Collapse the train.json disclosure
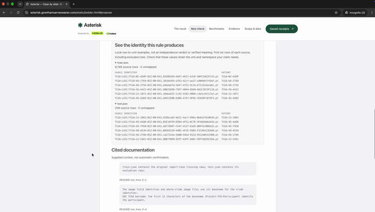The height and width of the screenshot is (212, 375). [x=121, y=63]
